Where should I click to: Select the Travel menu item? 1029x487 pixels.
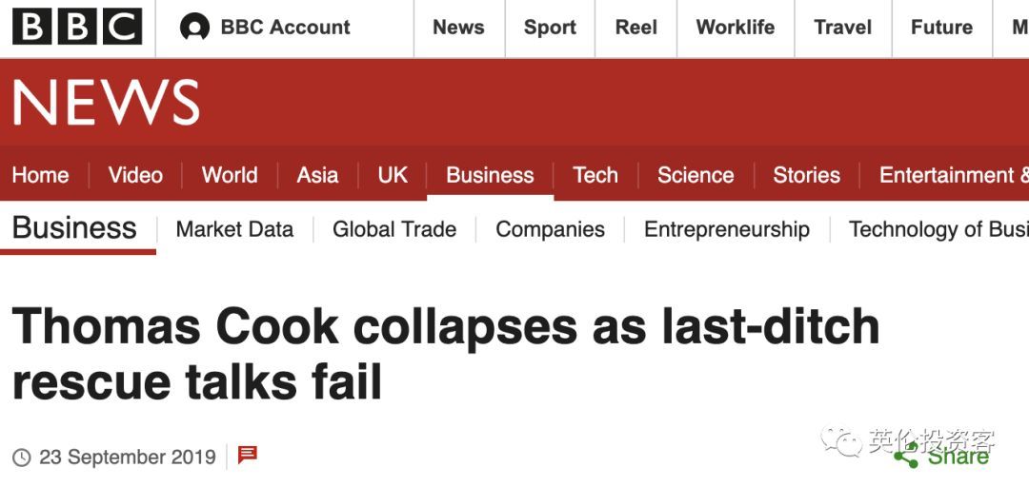point(842,28)
